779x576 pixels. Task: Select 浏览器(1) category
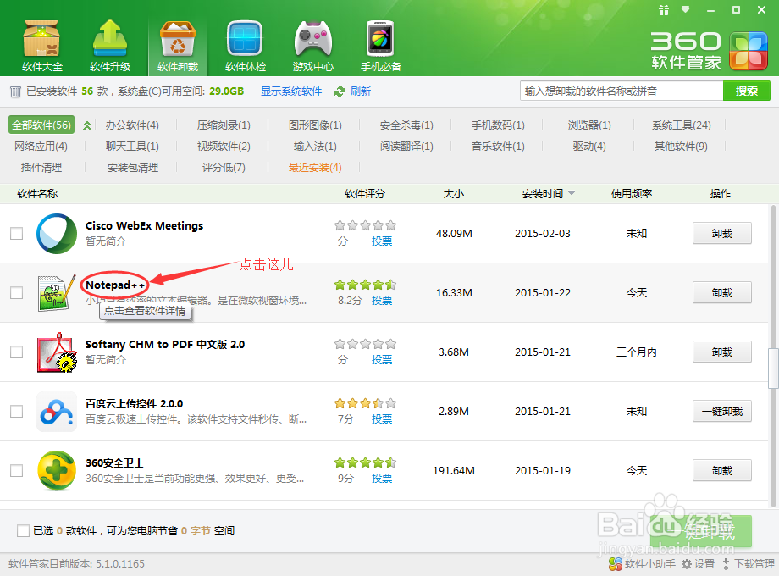[x=589, y=125]
